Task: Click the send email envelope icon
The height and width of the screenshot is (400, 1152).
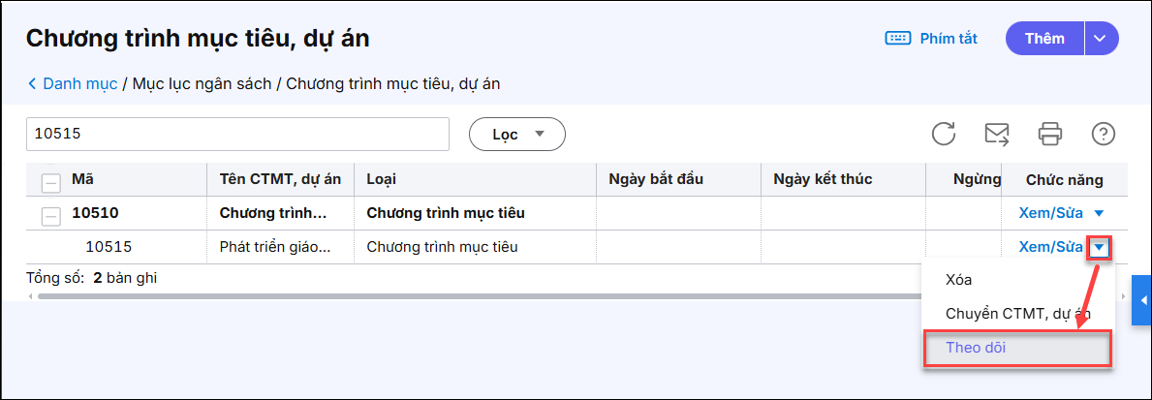Action: click(997, 134)
